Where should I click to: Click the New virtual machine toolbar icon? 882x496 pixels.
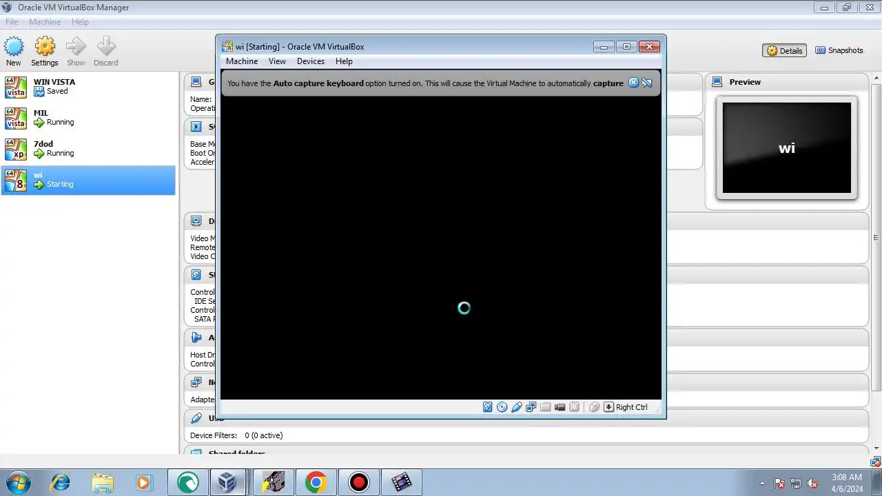coord(14,52)
